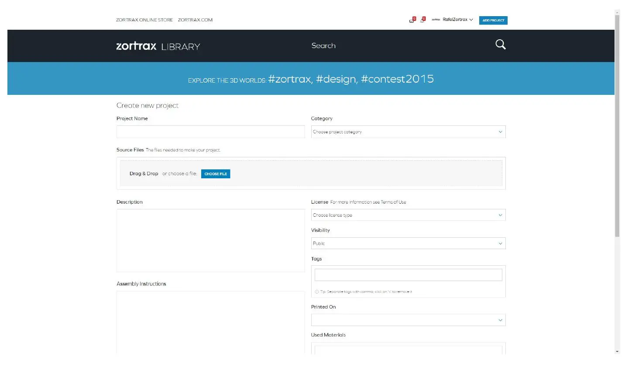Click the Zortrax Library logo
Viewport: 625px width, 368px height.
click(x=158, y=46)
